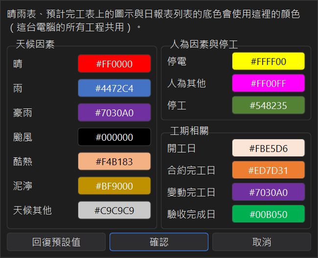
Task: Pick the 豪雨 color #7030A0 swatch
Action: point(114,112)
